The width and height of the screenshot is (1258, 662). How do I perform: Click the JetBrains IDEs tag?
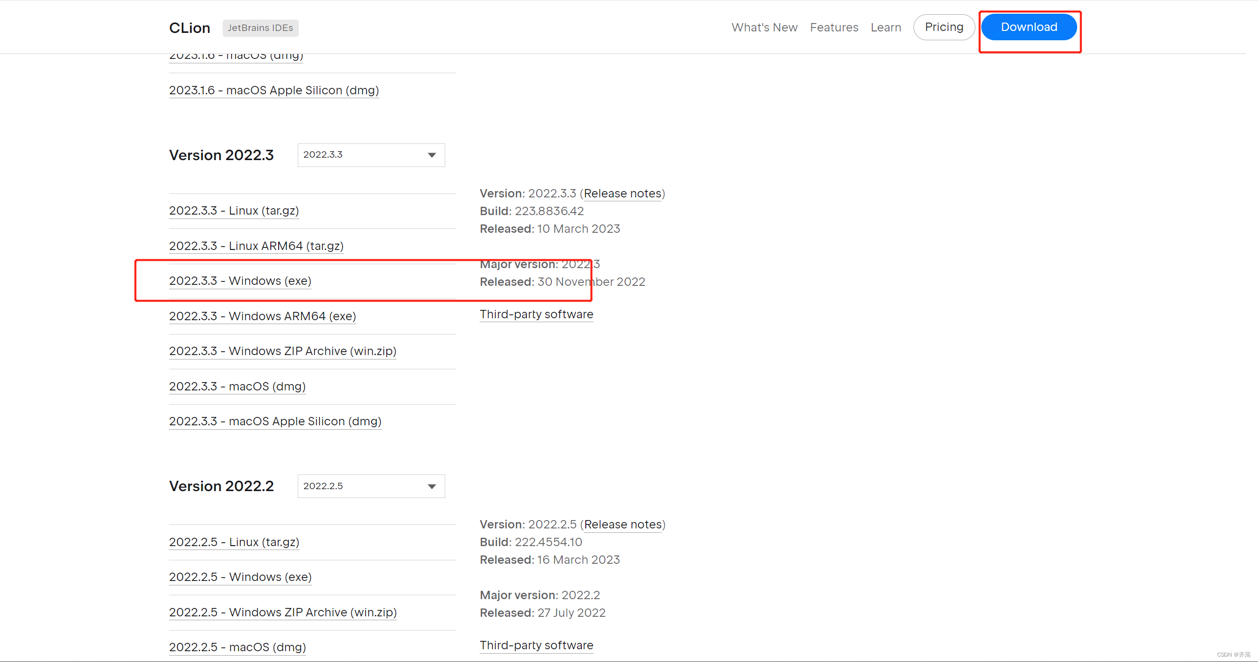coord(260,28)
